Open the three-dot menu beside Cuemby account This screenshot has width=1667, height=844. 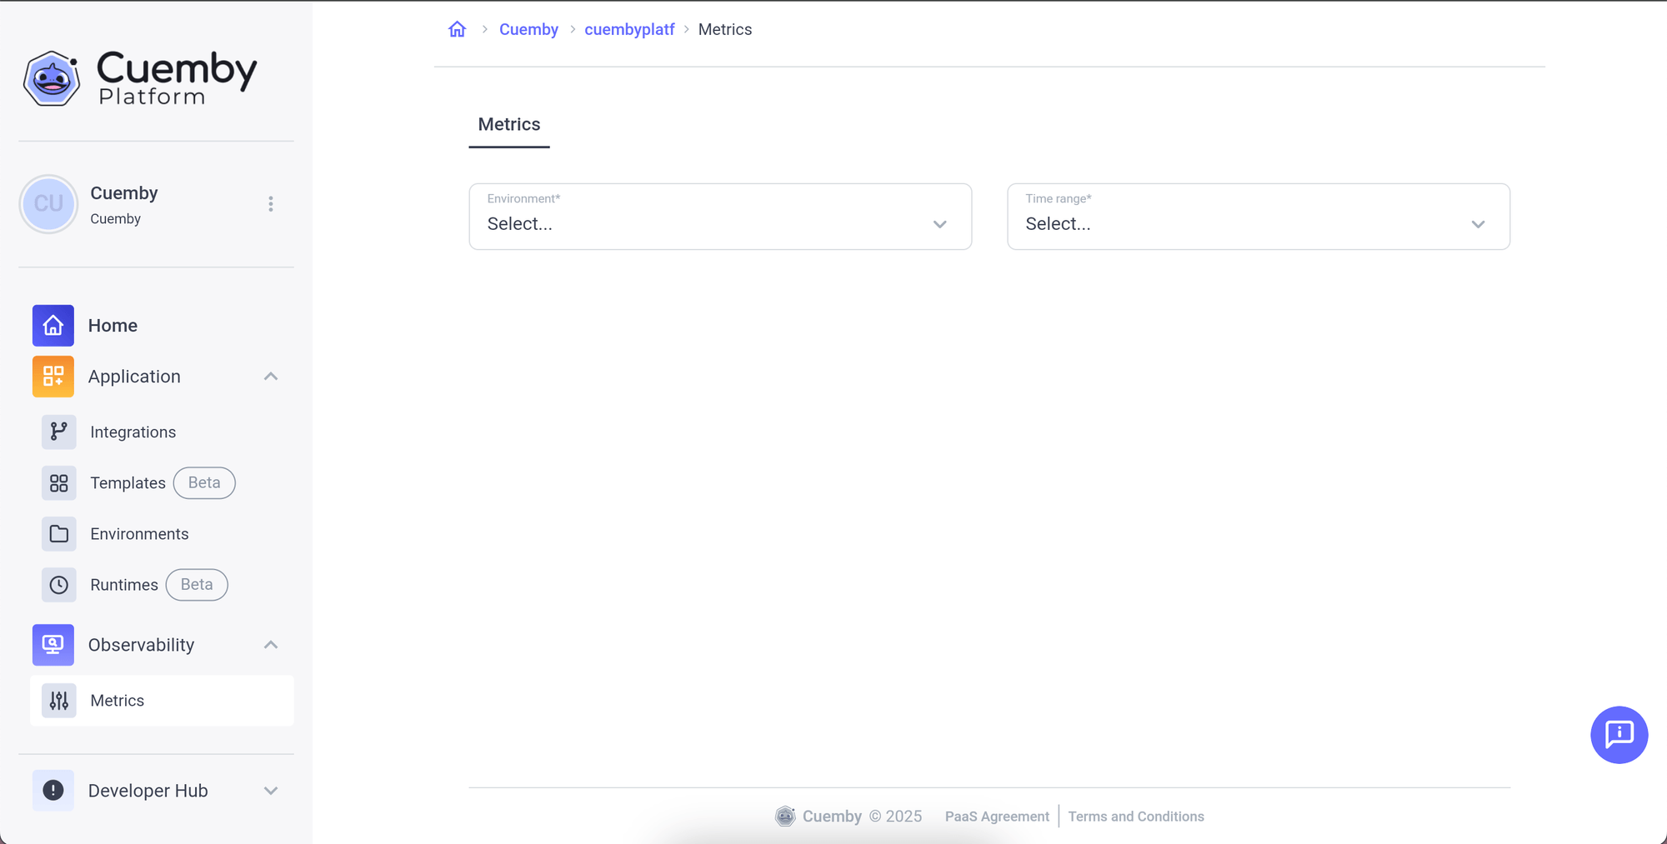coord(271,204)
